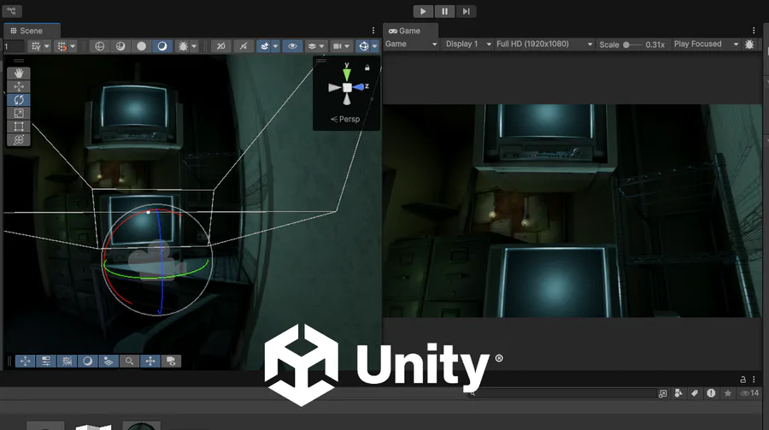Select wireframe draw mode sphere
The image size is (769, 430).
(x=100, y=46)
